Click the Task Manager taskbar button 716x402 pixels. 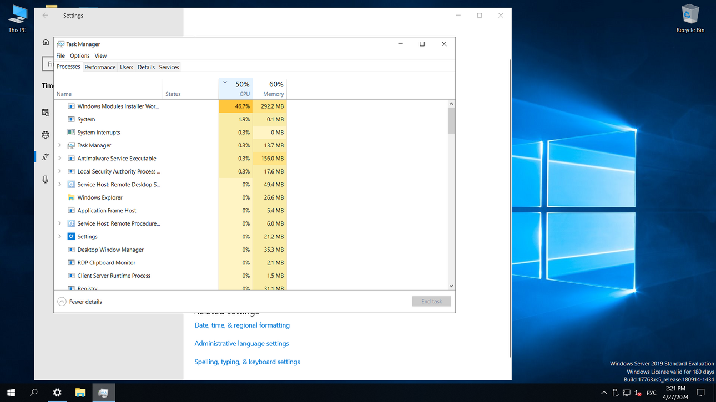pos(103,393)
